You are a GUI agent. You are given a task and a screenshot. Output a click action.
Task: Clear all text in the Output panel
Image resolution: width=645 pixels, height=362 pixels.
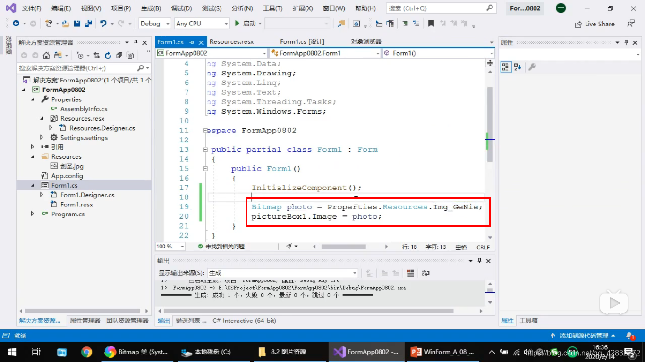coord(410,273)
